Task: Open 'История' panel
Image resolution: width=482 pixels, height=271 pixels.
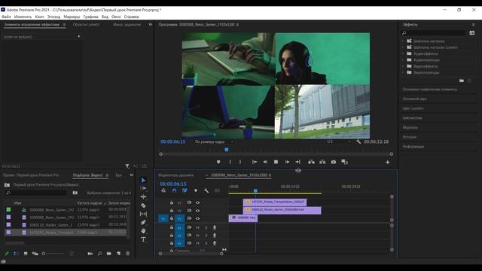Action: pos(410,137)
